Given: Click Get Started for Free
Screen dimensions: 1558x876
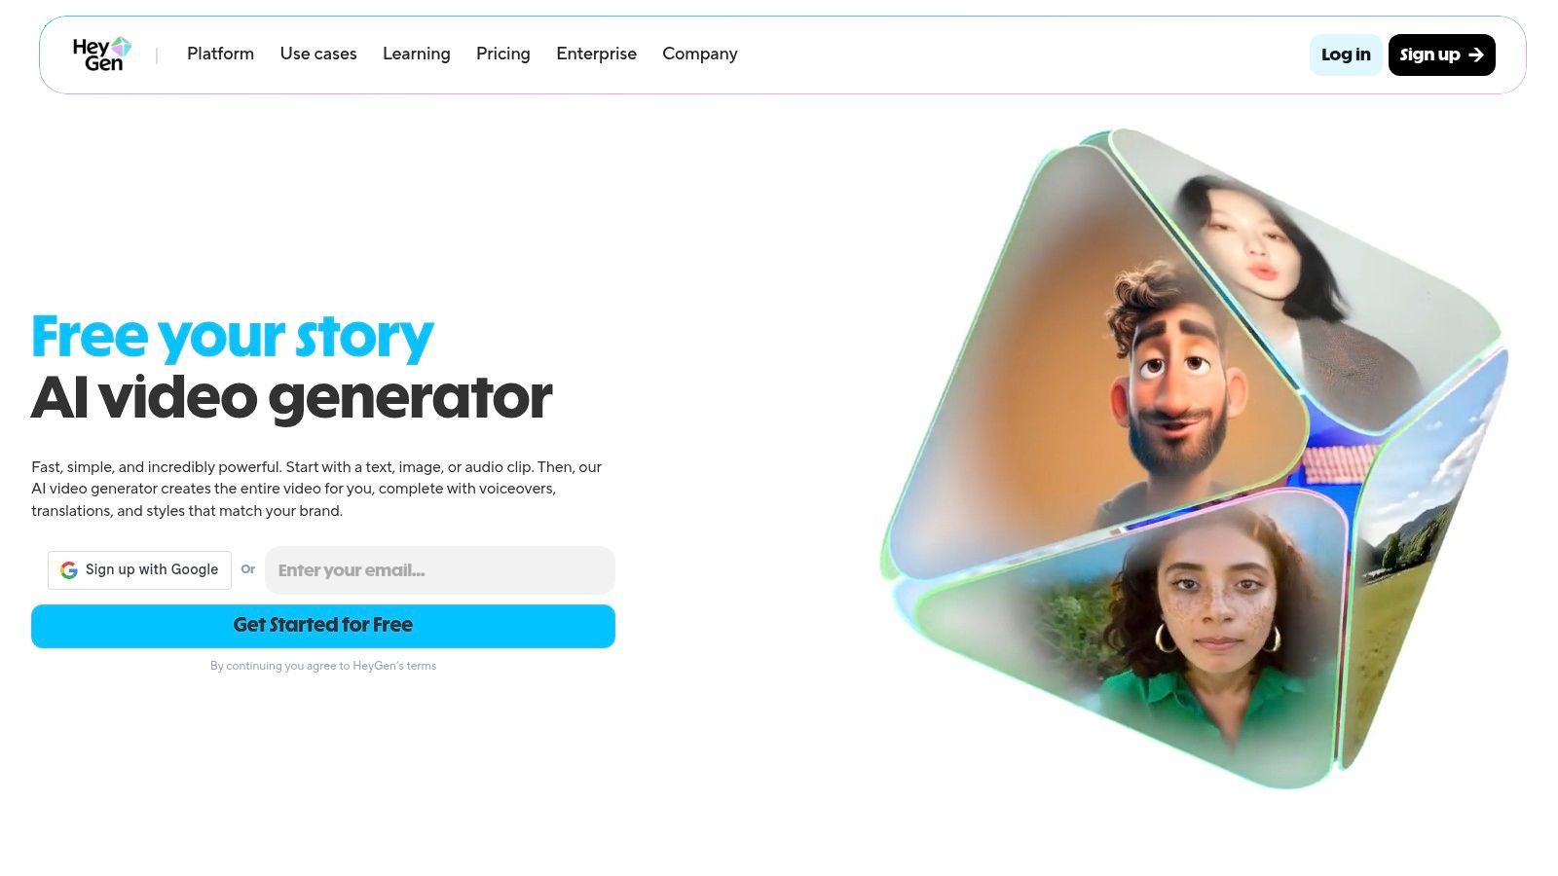Looking at the screenshot, I should point(323,626).
